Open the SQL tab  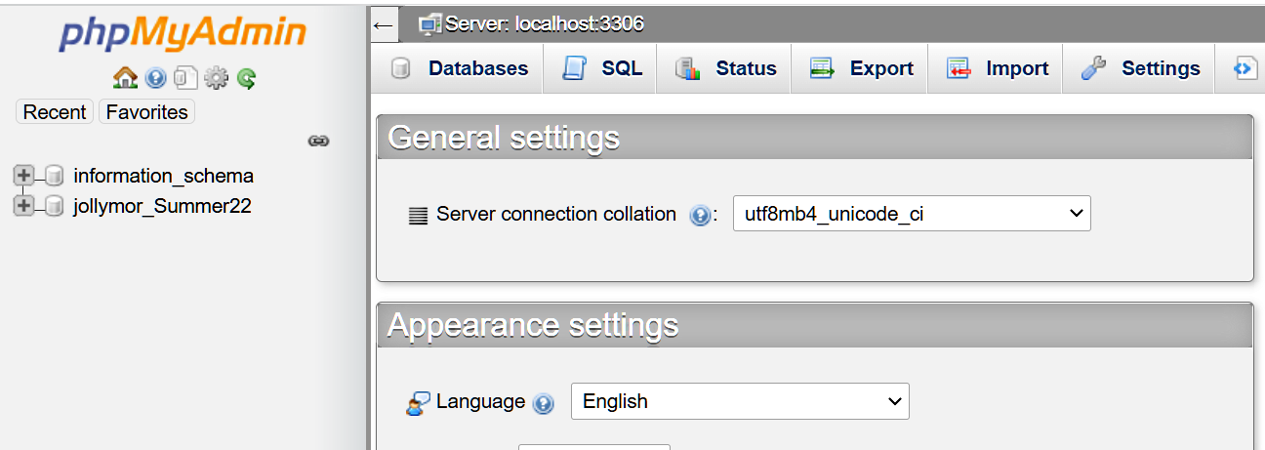pyautogui.click(x=602, y=68)
